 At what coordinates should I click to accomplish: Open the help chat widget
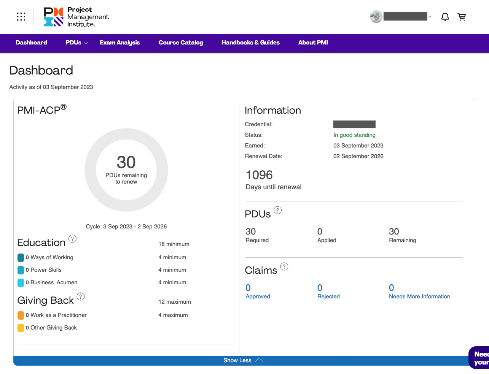click(x=479, y=358)
